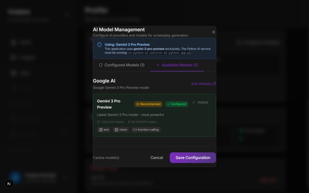Cancel the model configuration dialog

point(157,157)
